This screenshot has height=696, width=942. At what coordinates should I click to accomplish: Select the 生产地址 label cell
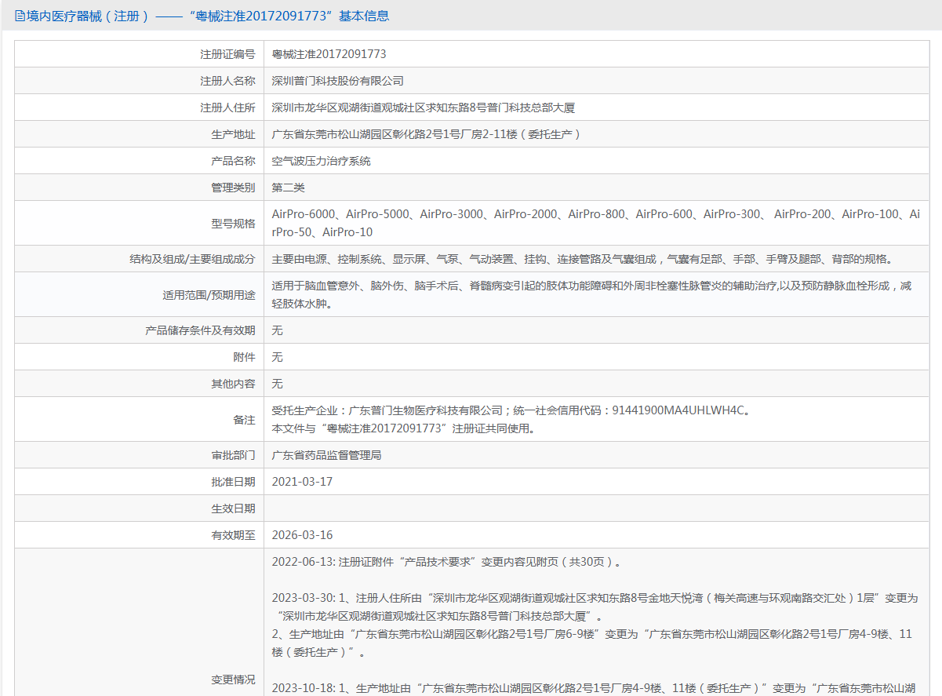point(140,134)
